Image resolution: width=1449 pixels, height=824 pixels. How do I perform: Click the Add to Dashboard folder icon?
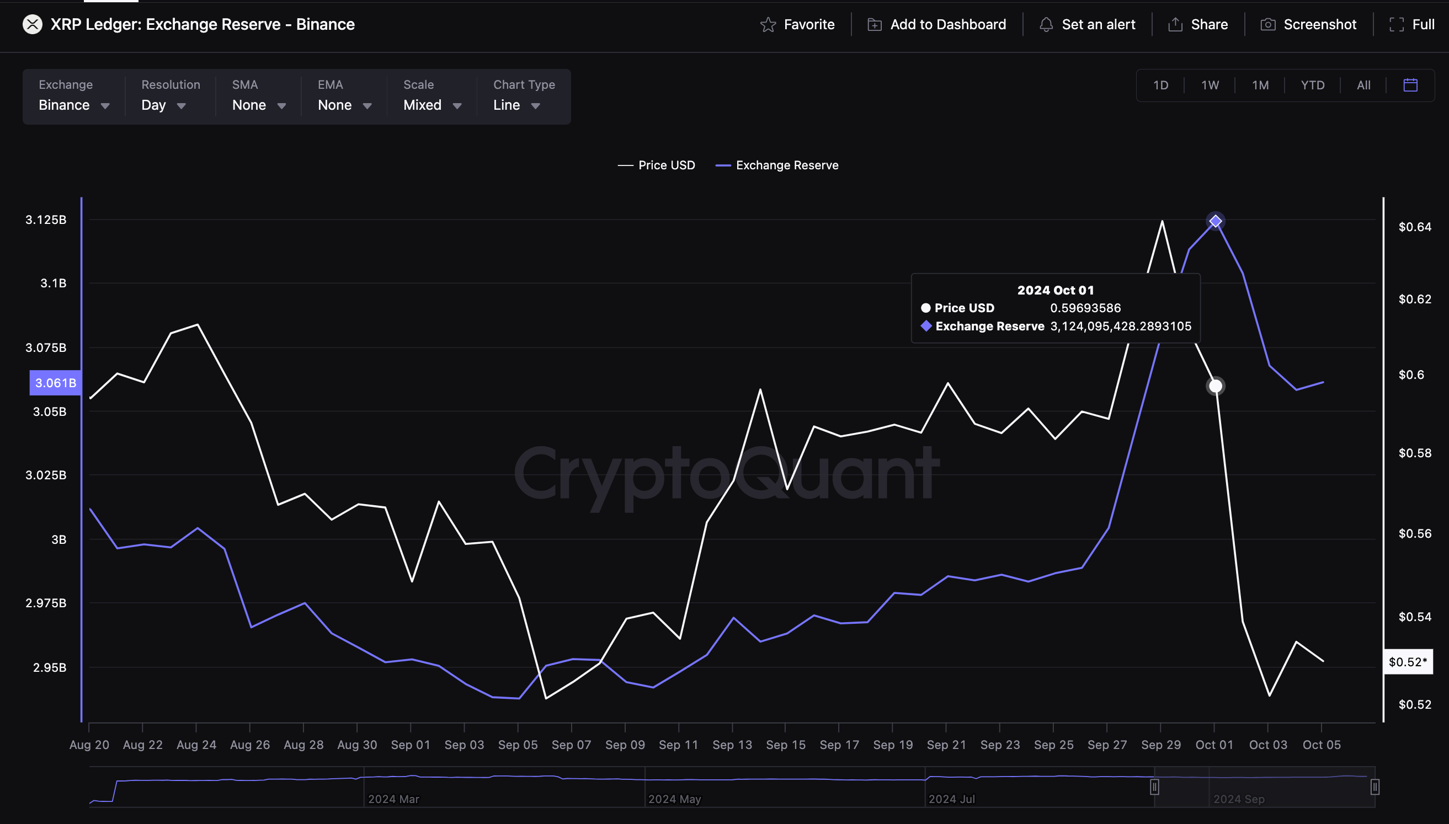pyautogui.click(x=875, y=24)
